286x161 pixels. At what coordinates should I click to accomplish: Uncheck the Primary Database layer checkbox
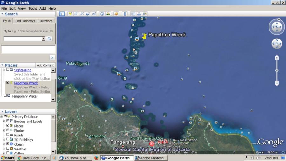pyautogui.click(x=5, y=116)
